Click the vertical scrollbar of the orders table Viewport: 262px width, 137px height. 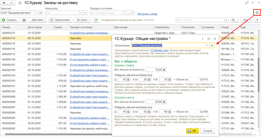(259, 75)
